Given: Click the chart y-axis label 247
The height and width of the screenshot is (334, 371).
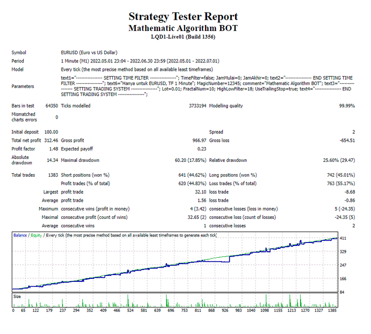Looking at the screenshot, I should click(343, 265).
